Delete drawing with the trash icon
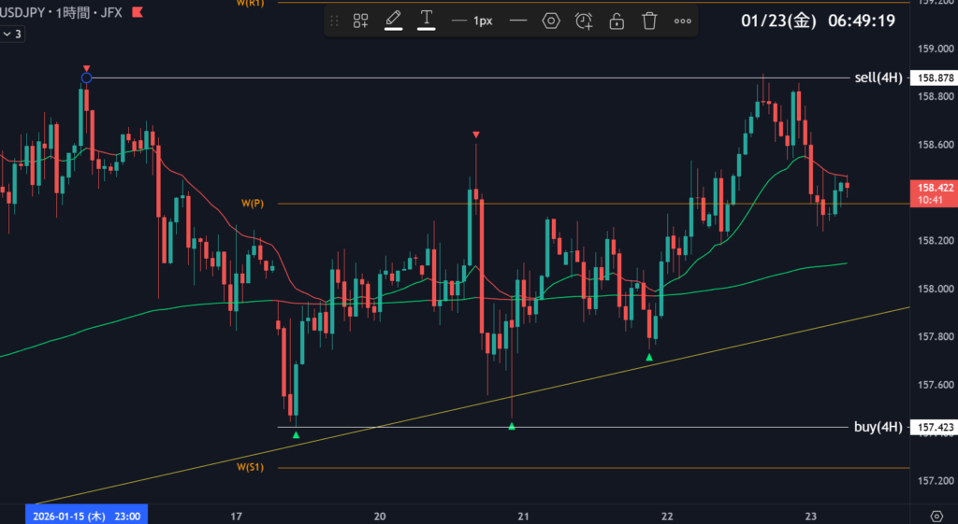This screenshot has width=958, height=524. coord(649,21)
